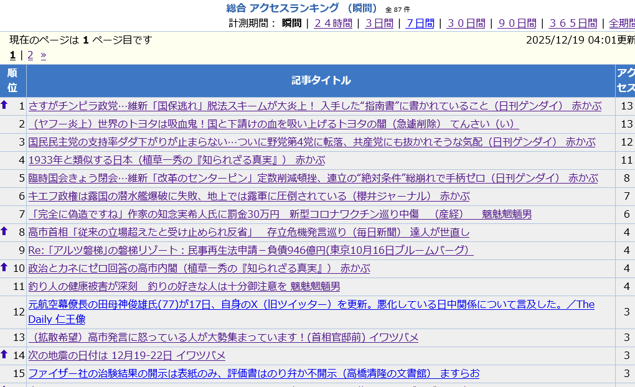Click the up arrow icon beside rank 14
Screen dimensions: 635x387
pos(4,355)
